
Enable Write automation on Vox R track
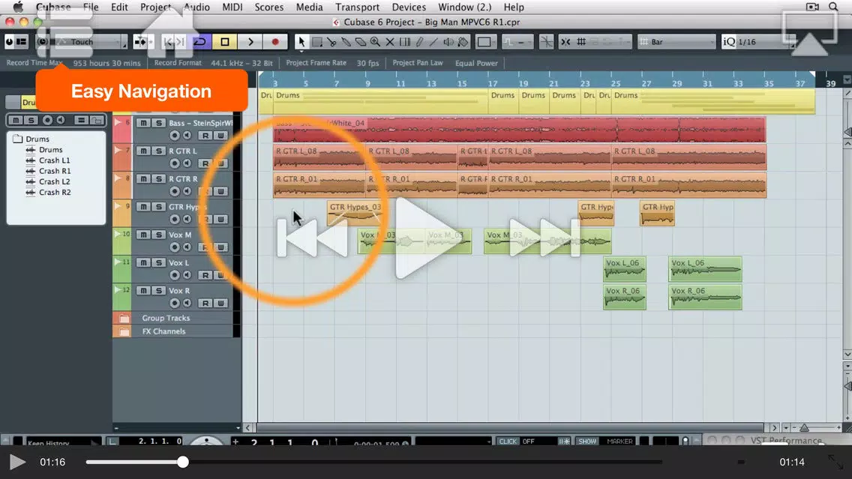point(220,303)
